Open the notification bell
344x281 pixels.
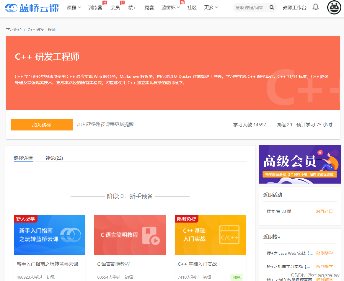[315, 7]
